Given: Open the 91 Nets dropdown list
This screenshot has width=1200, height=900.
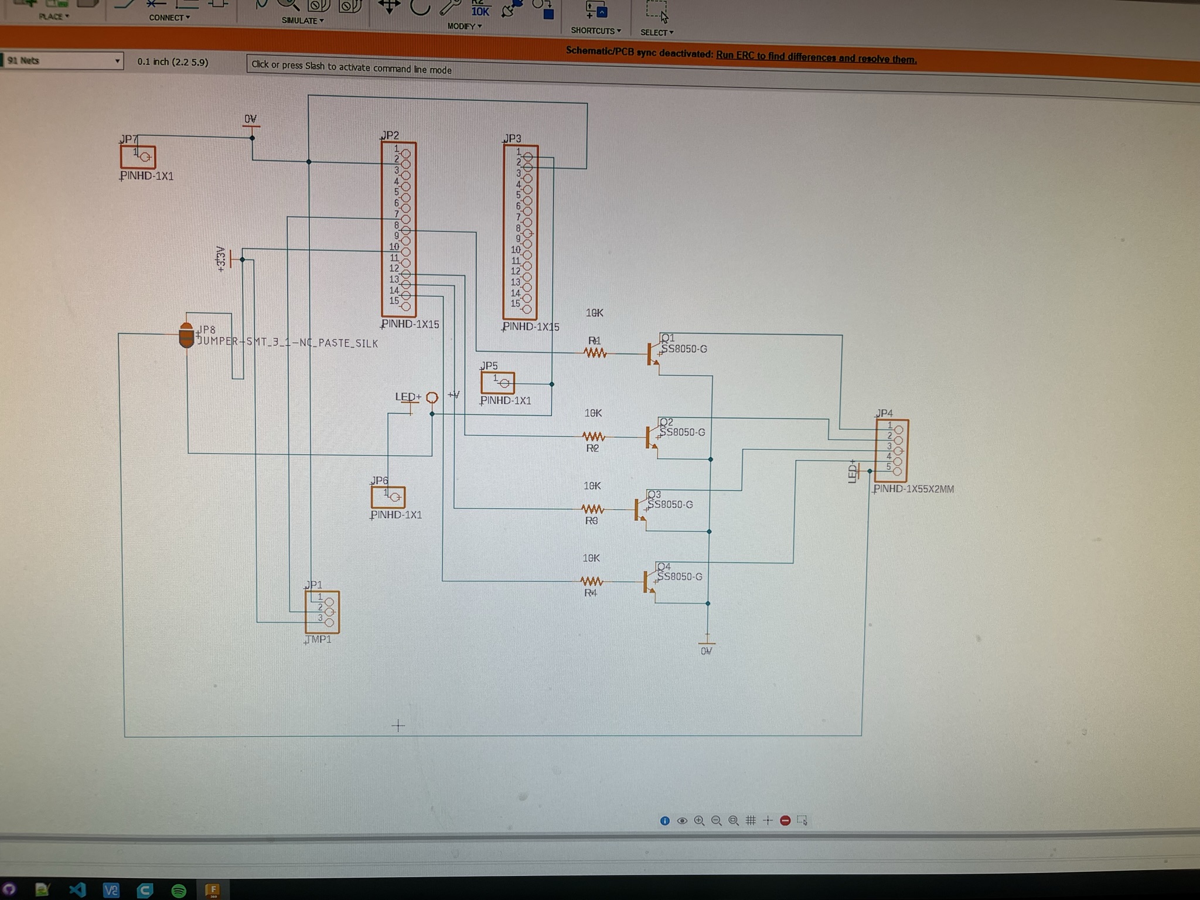Looking at the screenshot, I should pyautogui.click(x=62, y=61).
